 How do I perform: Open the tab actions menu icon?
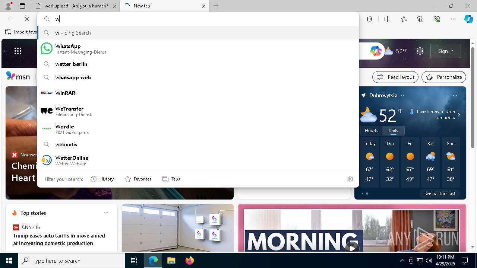(x=22, y=6)
